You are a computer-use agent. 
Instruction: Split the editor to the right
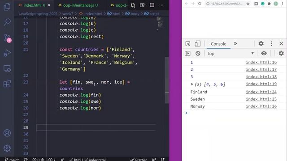pos(152,5)
